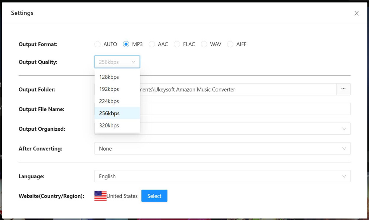Open the output folder browse icon
The image size is (369, 220).
click(343, 89)
